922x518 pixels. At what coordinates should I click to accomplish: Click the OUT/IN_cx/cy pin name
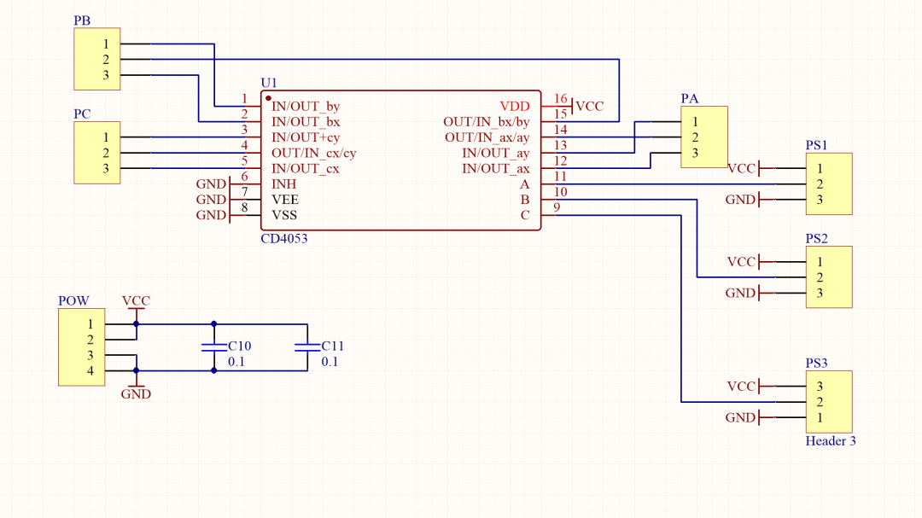(314, 153)
